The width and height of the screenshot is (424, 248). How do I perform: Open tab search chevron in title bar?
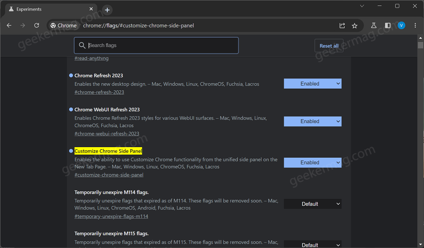(362, 6)
